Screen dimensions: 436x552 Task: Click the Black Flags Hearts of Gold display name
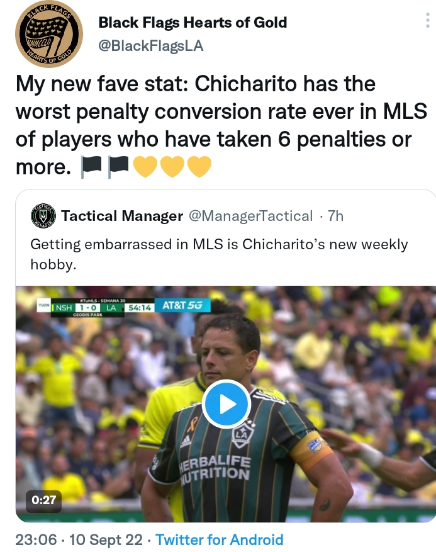(192, 23)
